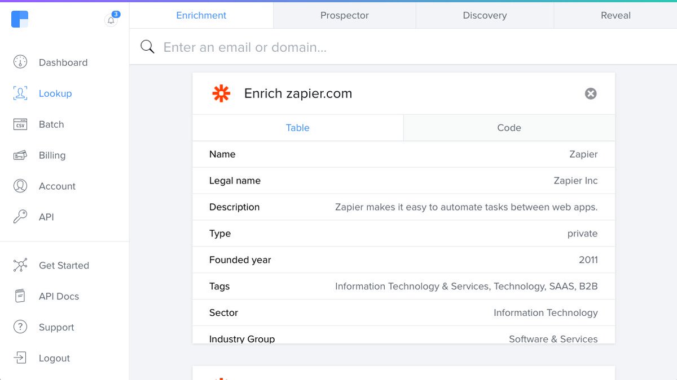677x380 pixels.
Task: Click Logout link
Action: pos(54,359)
